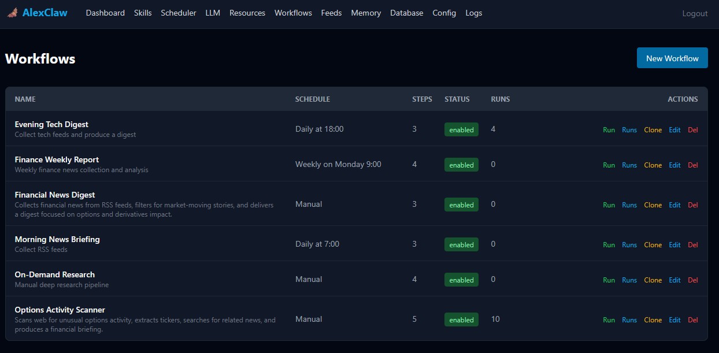Open the Logs page
Viewport: 719px width, 353px height.
[x=473, y=13]
